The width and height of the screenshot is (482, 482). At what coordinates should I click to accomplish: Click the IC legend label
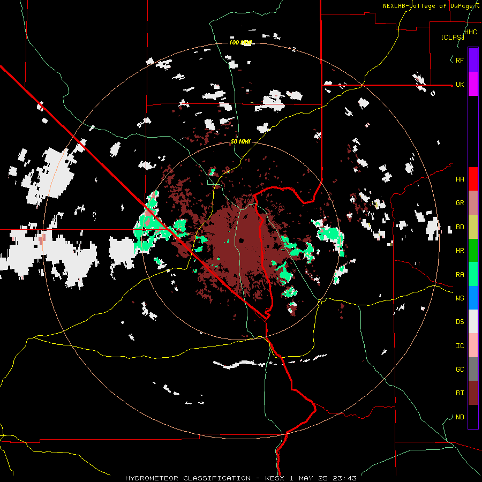tap(460, 346)
